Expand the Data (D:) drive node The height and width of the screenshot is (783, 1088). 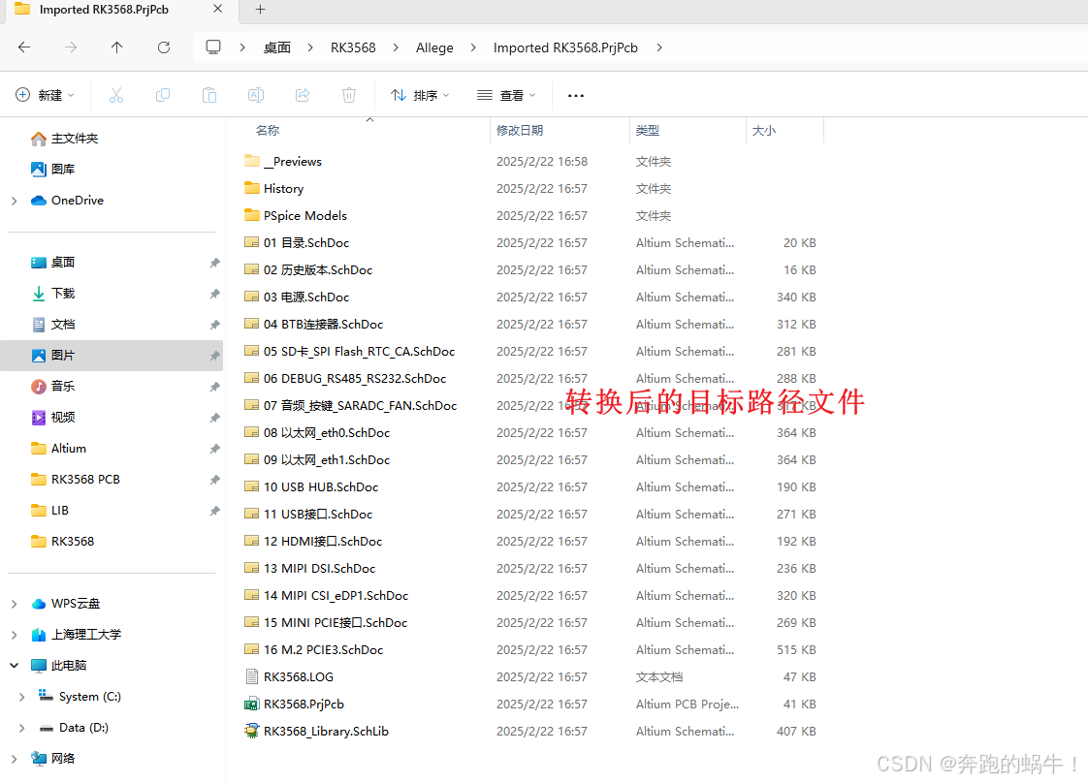click(21, 728)
